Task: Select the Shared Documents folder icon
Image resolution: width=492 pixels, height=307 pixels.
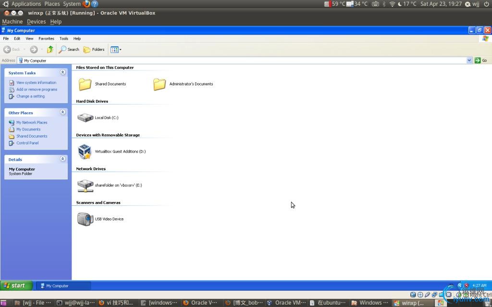Action: [85, 84]
